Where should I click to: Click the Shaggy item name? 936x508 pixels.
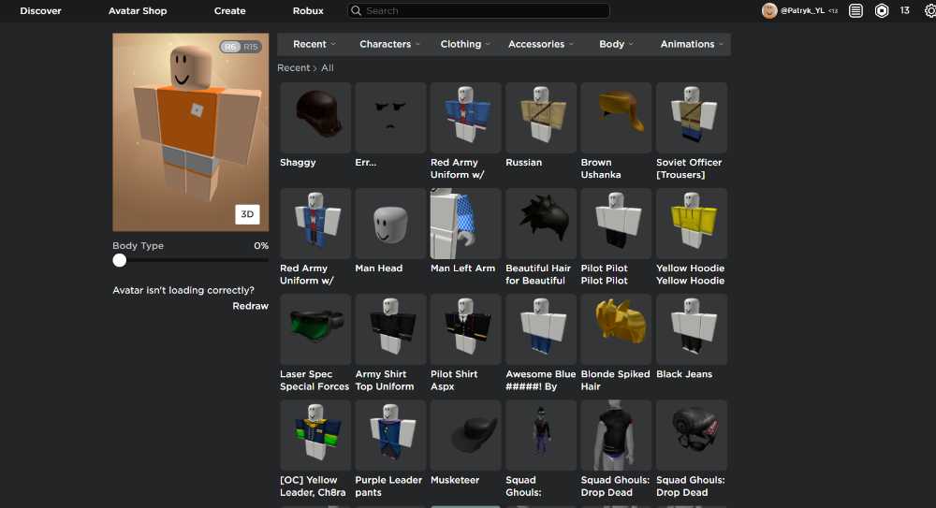point(298,163)
